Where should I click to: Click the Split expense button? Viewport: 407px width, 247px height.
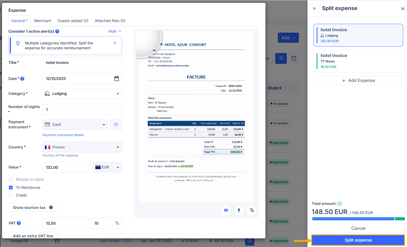358,240
